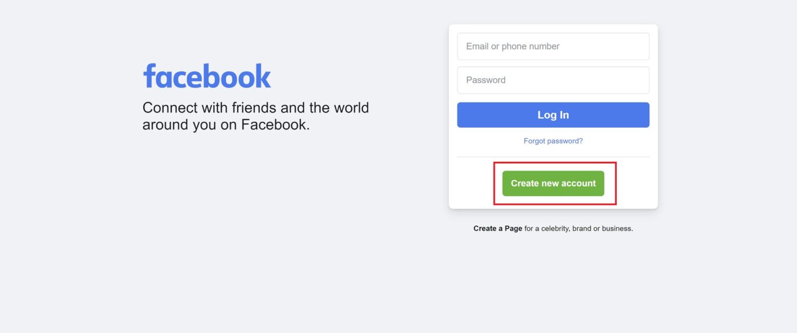Click the Log In call-to-action
Image resolution: width=797 pixels, height=333 pixels.
pos(553,114)
